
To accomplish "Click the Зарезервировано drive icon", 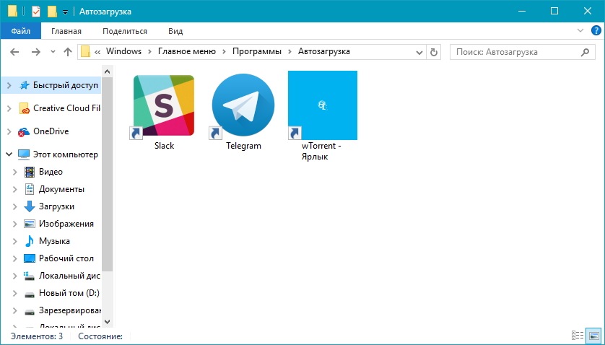I will tap(30, 311).
